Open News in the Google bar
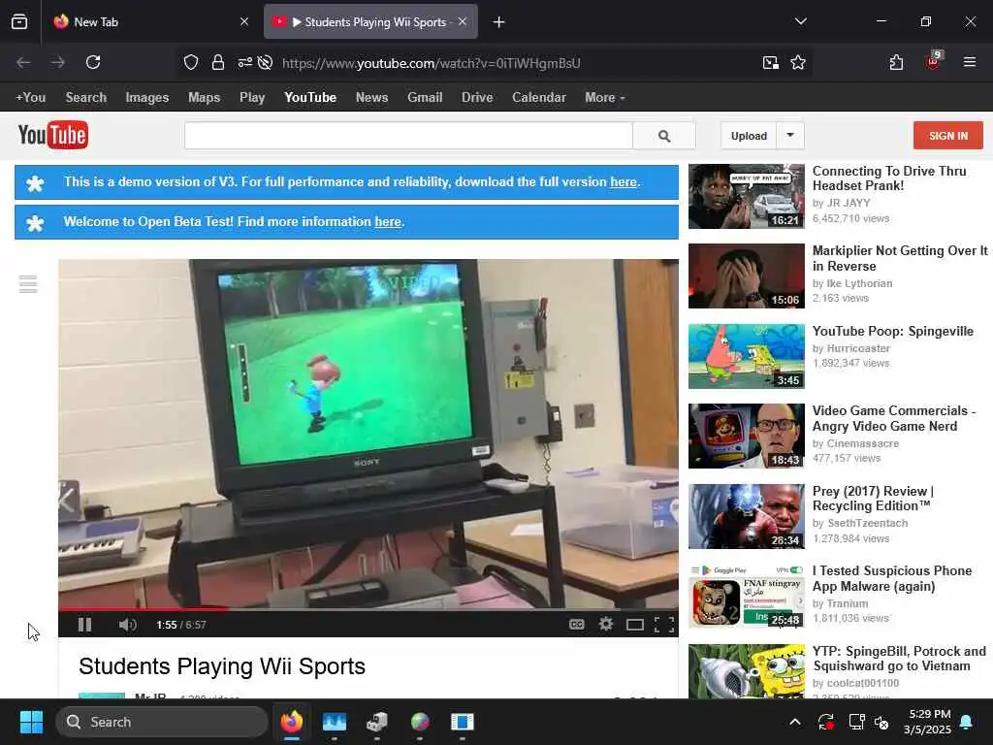 (x=371, y=98)
